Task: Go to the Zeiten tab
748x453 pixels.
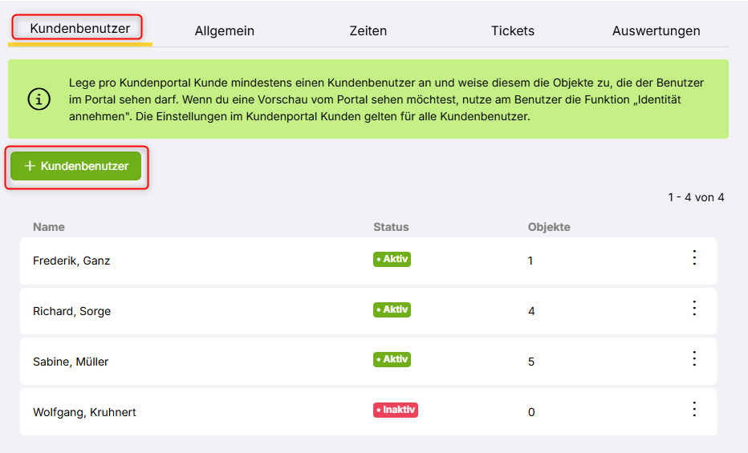Action: (368, 31)
